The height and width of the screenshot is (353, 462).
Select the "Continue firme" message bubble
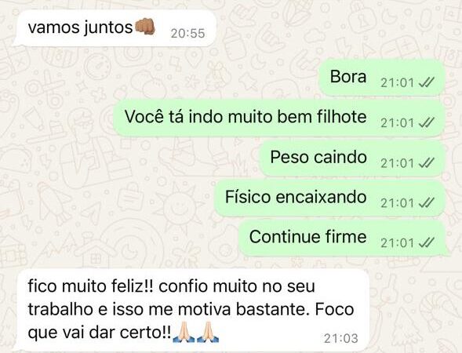pos(344,238)
